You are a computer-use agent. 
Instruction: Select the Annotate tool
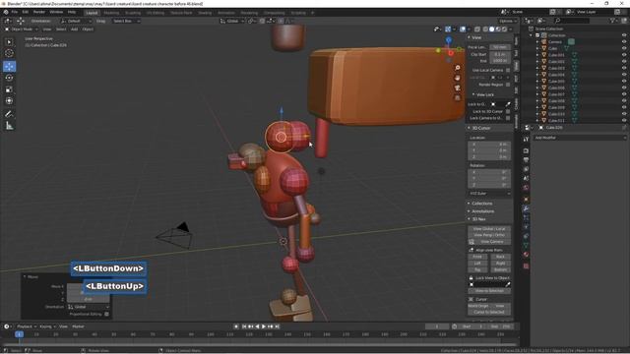tap(9, 114)
